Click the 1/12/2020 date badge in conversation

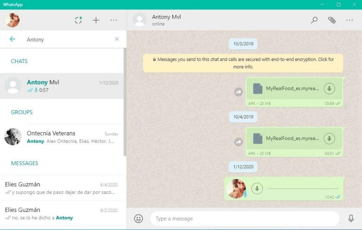(243, 167)
